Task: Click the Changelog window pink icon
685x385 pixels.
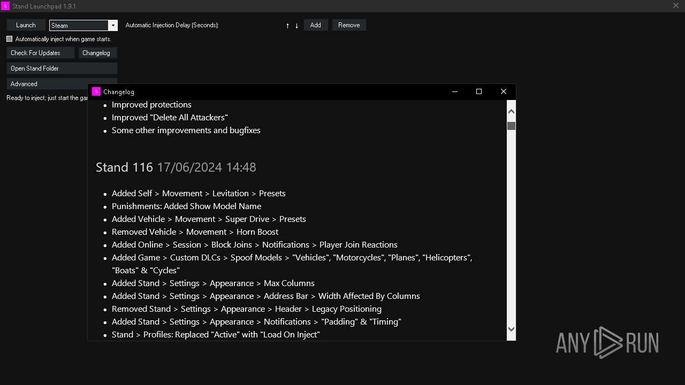Action: pos(96,91)
